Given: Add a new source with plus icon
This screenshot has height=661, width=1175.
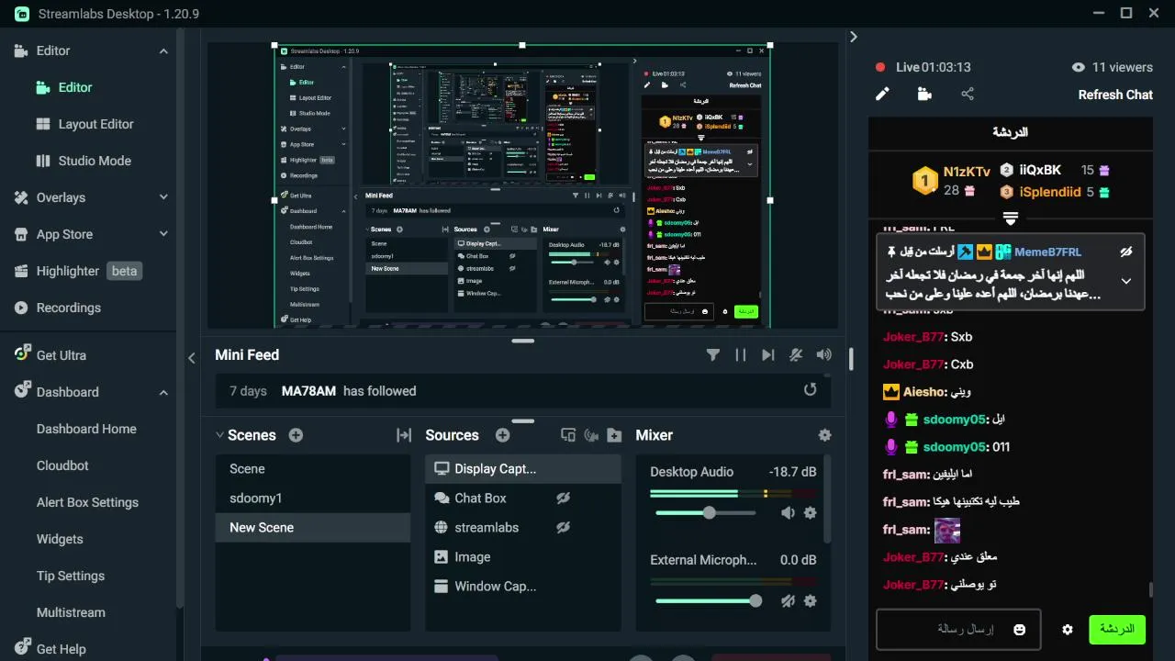Looking at the screenshot, I should pyautogui.click(x=502, y=435).
